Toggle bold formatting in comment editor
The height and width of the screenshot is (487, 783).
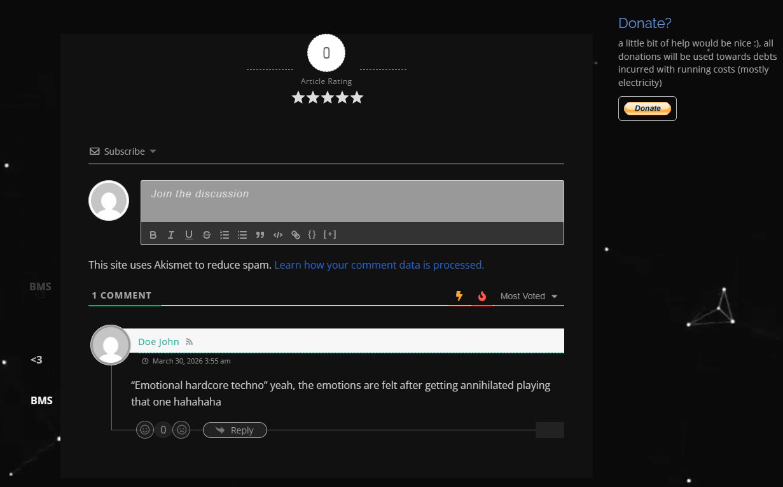(x=153, y=235)
